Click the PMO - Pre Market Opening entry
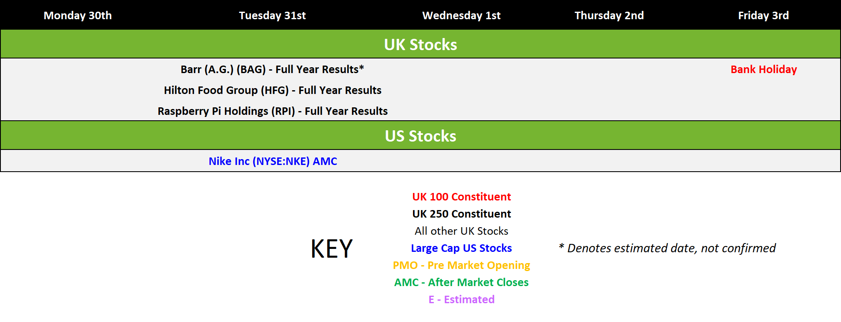 click(x=461, y=265)
